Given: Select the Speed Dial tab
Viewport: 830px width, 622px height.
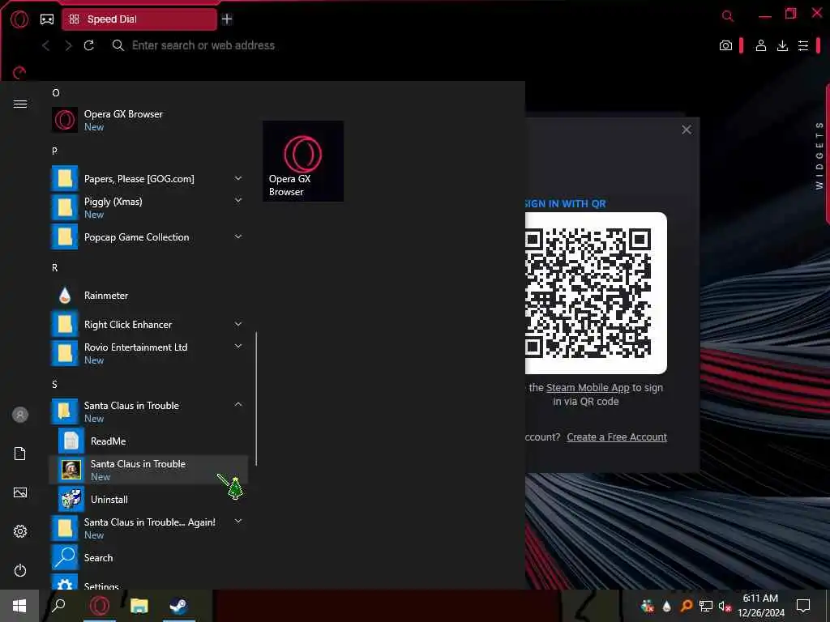Looking at the screenshot, I should (x=139, y=19).
